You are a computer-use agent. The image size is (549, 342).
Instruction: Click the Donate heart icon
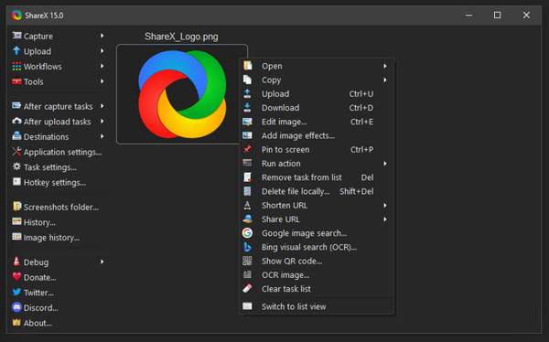pos(16,276)
